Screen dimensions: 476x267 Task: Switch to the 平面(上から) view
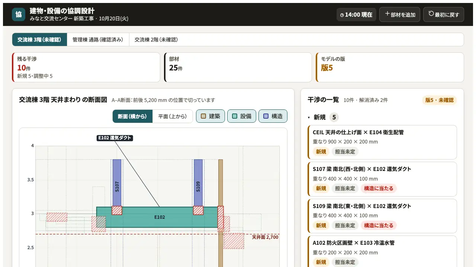coord(173,116)
